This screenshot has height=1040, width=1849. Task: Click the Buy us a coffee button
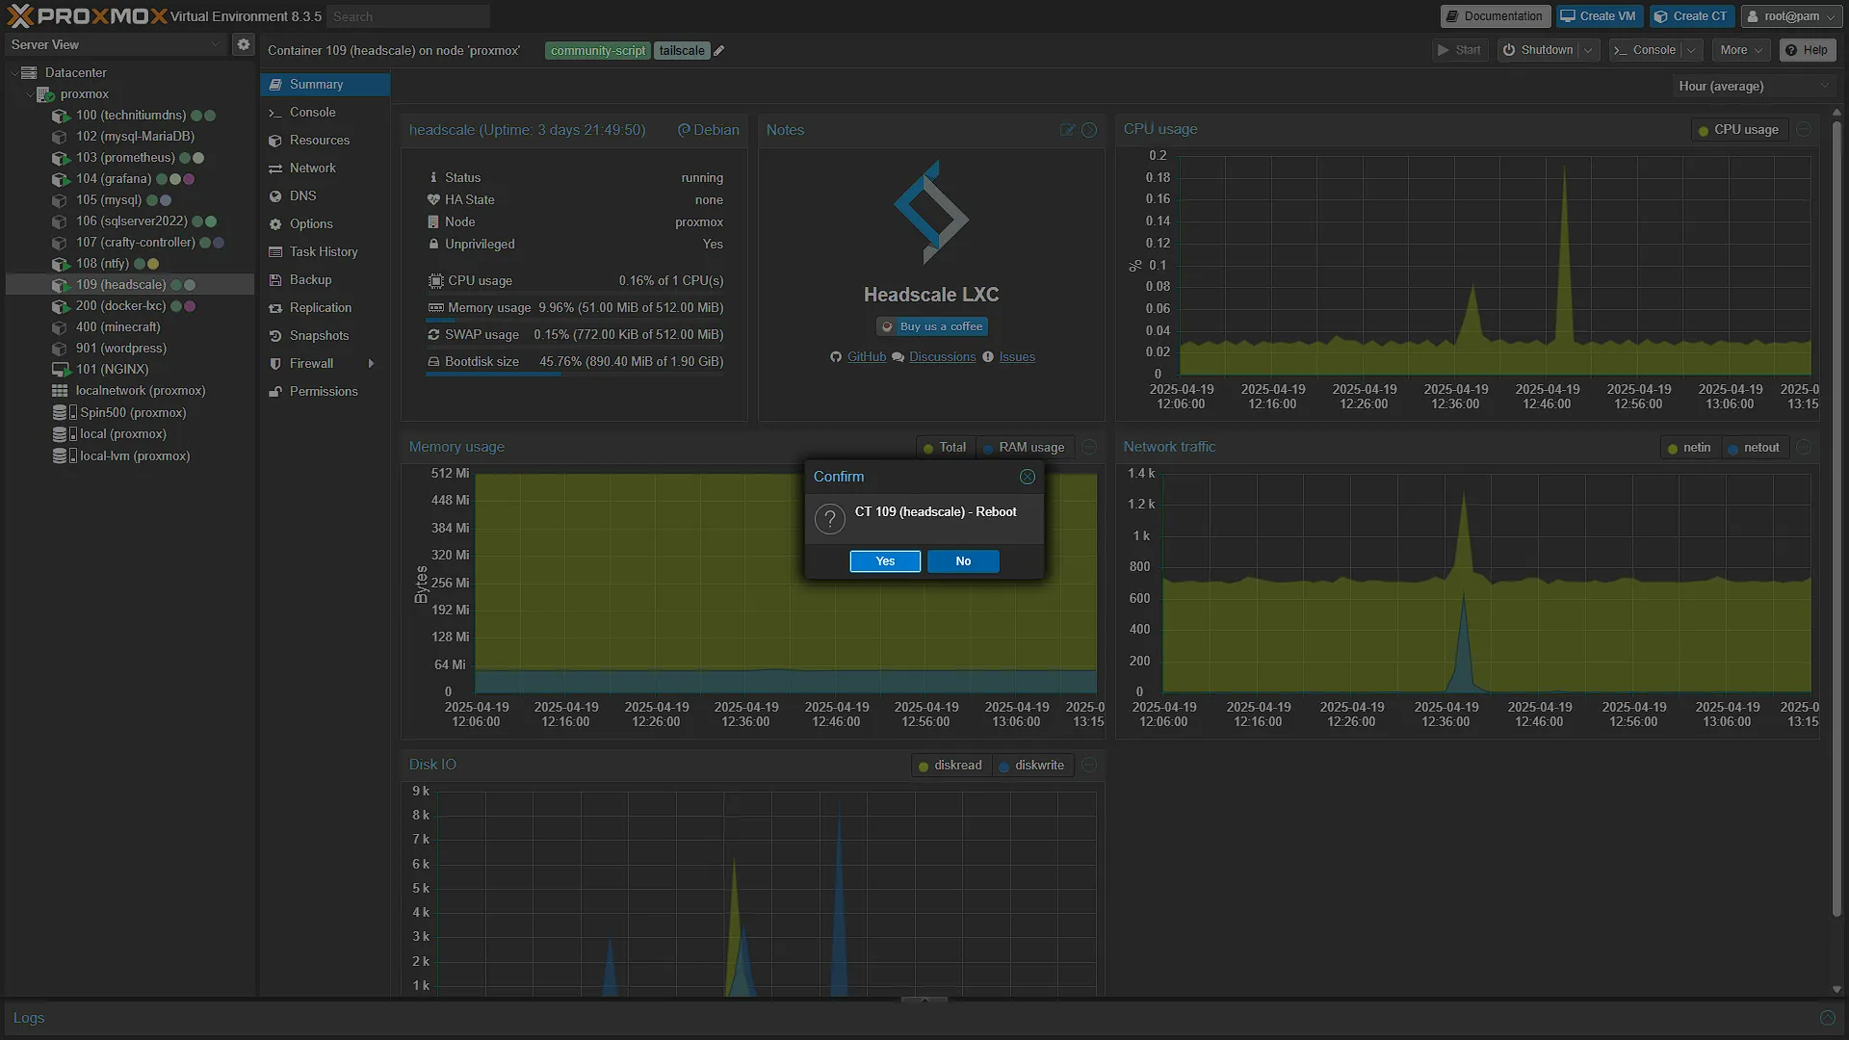coord(931,327)
